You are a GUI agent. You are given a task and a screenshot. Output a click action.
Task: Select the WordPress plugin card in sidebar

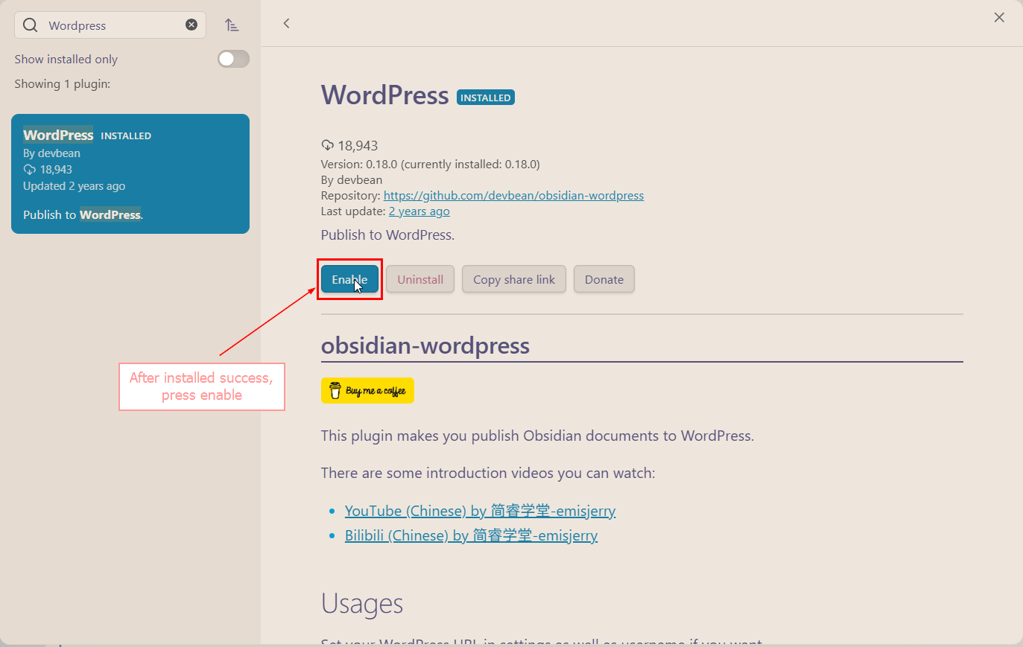click(130, 173)
